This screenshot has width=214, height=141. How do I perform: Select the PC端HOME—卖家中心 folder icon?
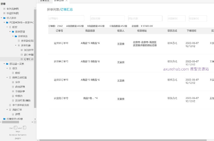(7, 23)
